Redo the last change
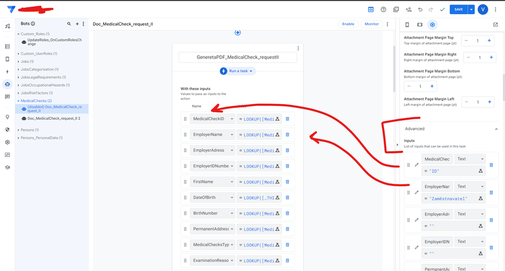The image size is (505, 271). 431,10
